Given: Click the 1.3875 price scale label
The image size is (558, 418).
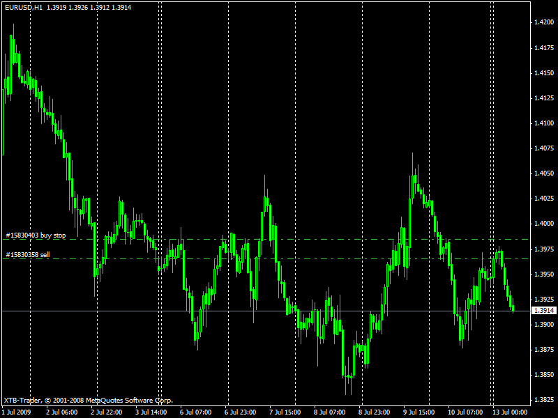Looking at the screenshot, I should pyautogui.click(x=544, y=350).
